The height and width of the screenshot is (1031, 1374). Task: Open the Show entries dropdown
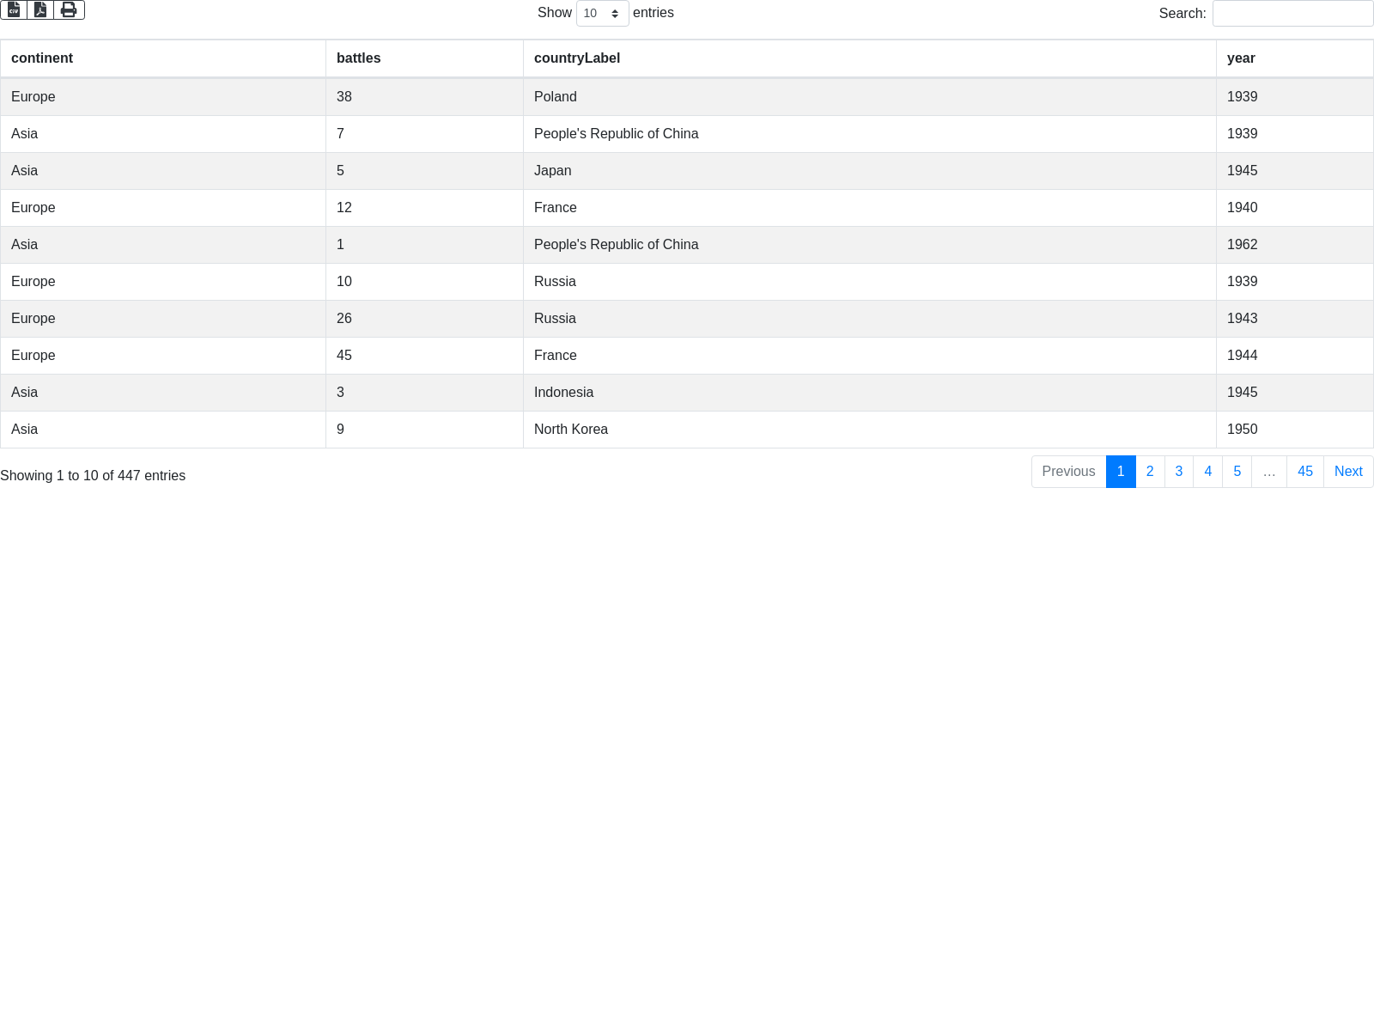[x=602, y=14]
